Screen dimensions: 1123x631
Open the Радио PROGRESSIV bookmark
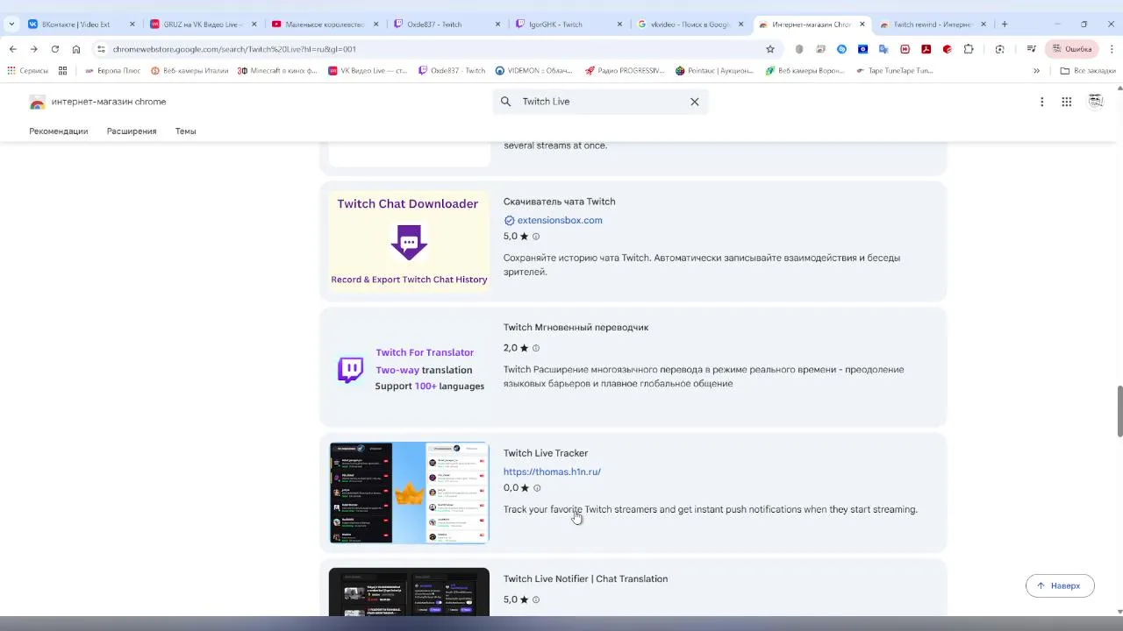[x=624, y=70]
